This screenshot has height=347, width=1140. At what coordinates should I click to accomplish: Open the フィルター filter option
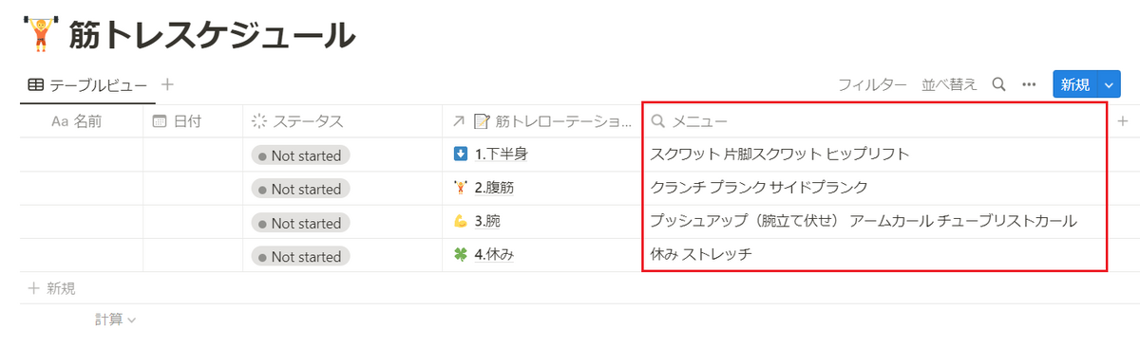(x=872, y=84)
